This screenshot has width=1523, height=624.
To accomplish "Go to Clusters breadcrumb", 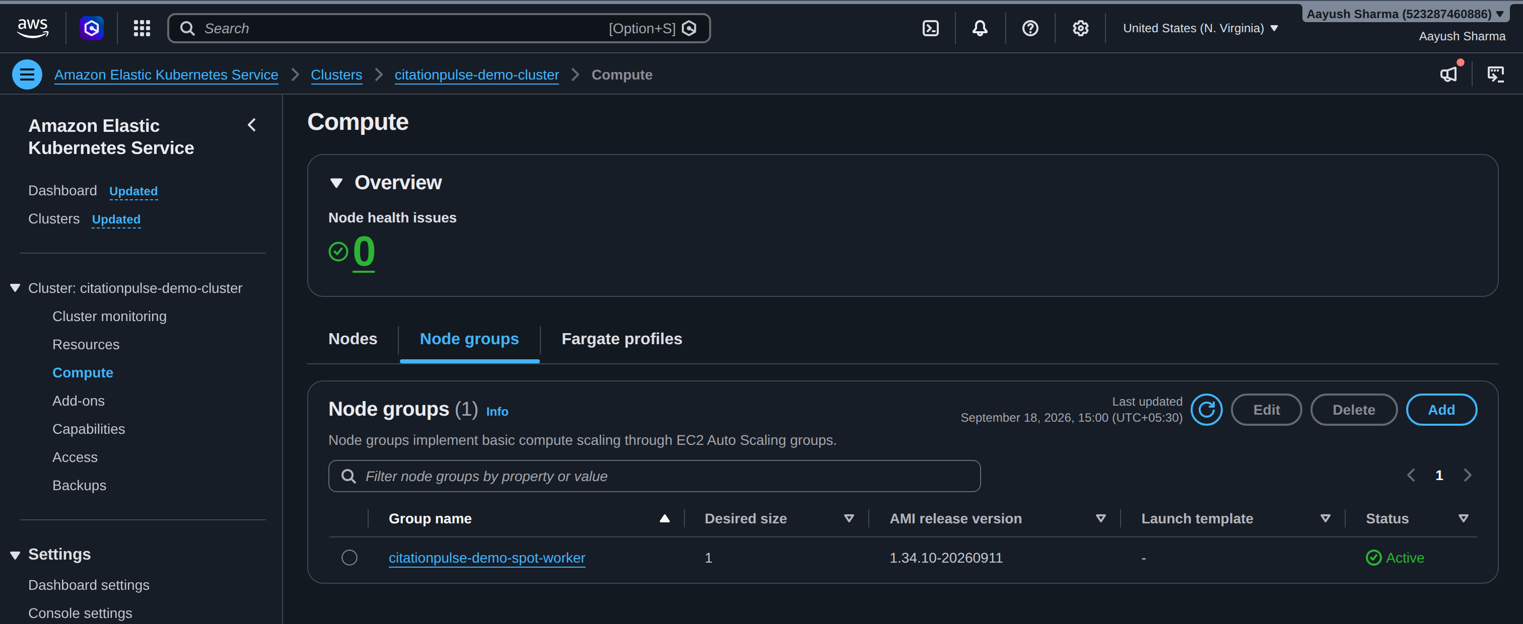I will (336, 75).
